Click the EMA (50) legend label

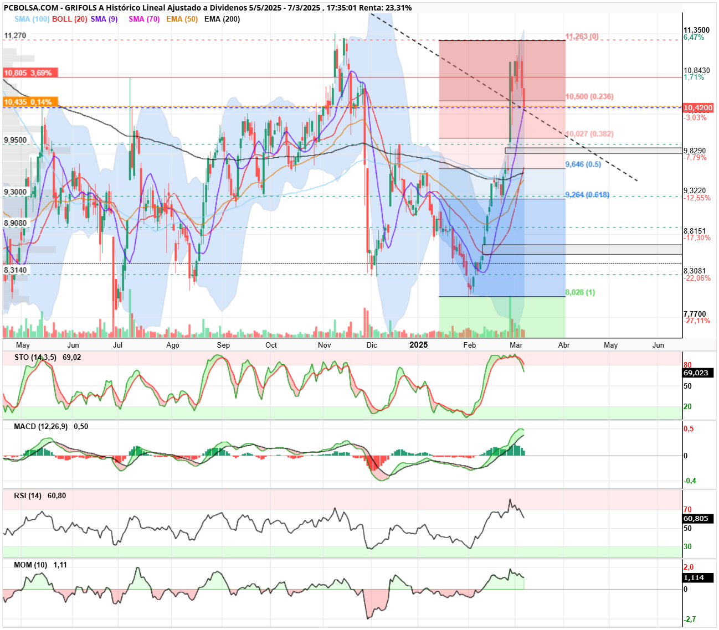click(182, 19)
